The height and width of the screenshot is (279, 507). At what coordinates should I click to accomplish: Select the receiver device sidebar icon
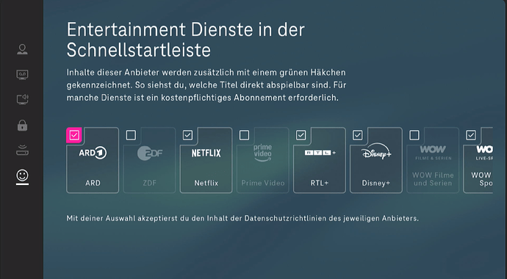[x=22, y=151]
